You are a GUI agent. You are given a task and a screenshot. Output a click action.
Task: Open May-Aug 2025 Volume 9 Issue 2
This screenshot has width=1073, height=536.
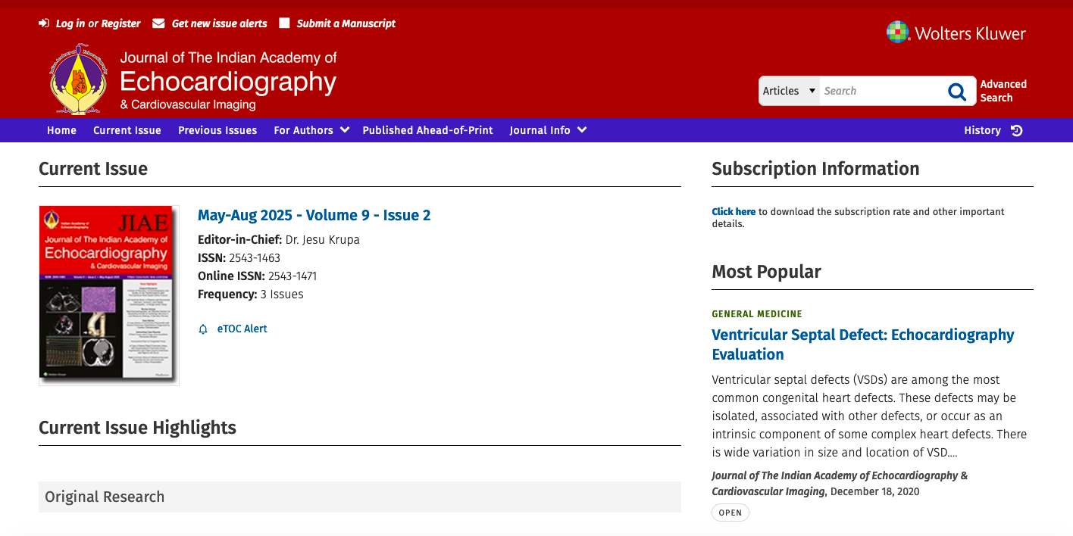[x=314, y=215]
